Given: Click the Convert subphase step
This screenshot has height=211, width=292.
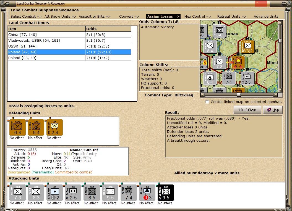Looking at the screenshot, I should [129, 16].
